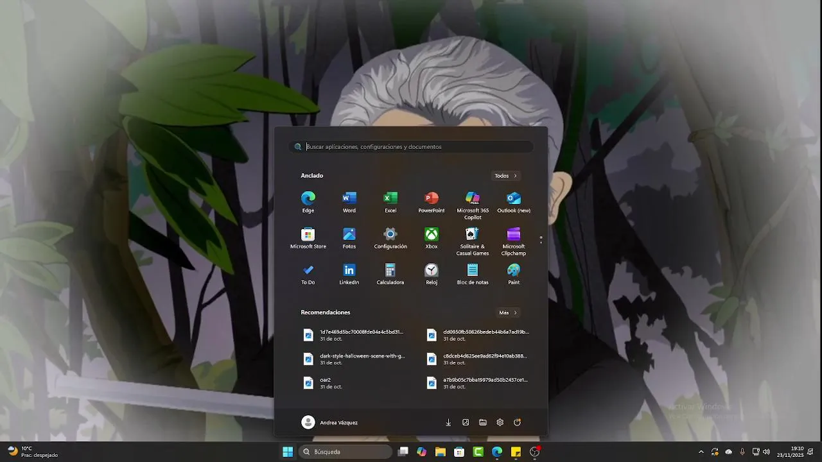Click the sync status tray icon

715,452
